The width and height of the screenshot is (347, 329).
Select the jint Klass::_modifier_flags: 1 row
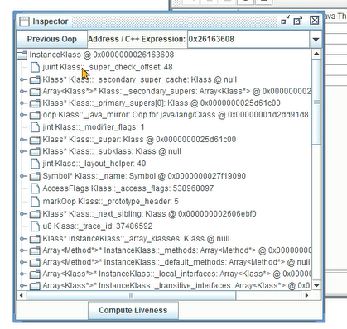[x=93, y=127]
